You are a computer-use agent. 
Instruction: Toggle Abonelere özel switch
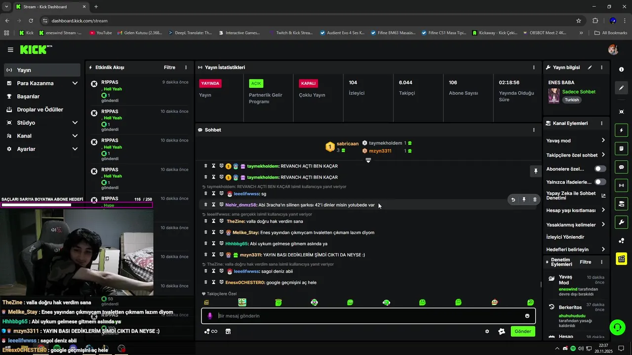(600, 169)
